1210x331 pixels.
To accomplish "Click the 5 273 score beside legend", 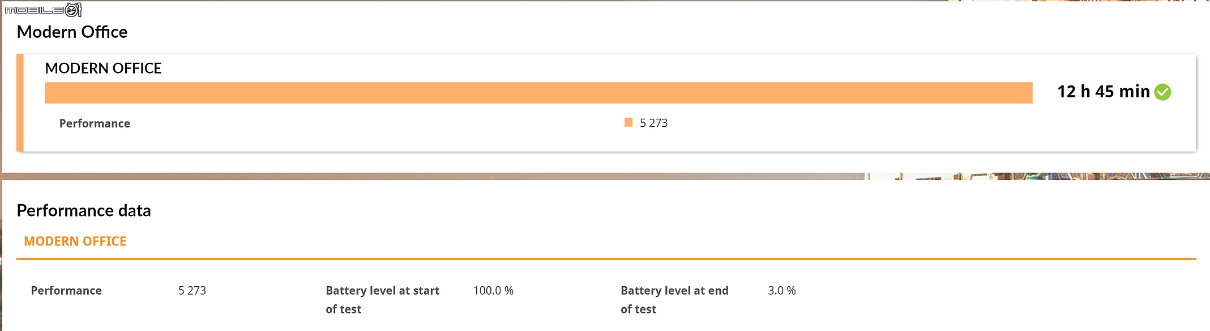I will coord(653,123).
